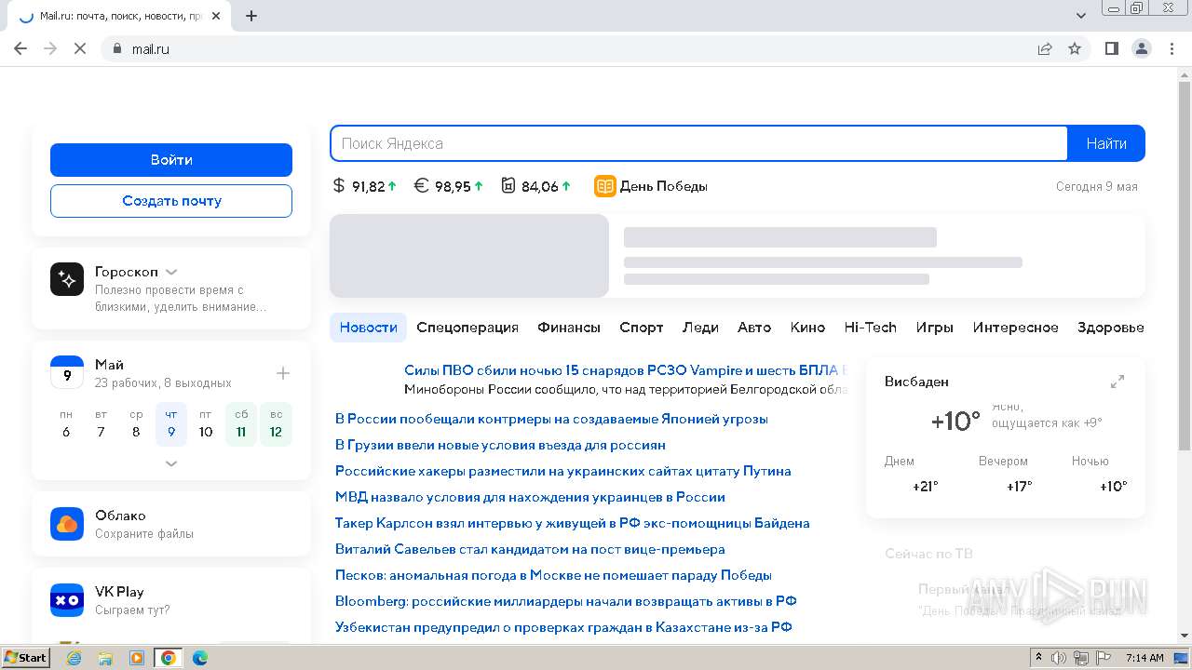Open Bloomberg news about миллиардеры
Screen dimensions: 1192x670
coord(565,601)
